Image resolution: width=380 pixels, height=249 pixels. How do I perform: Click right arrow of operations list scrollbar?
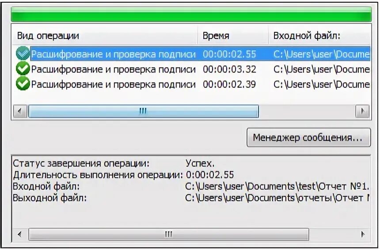[x=362, y=111]
